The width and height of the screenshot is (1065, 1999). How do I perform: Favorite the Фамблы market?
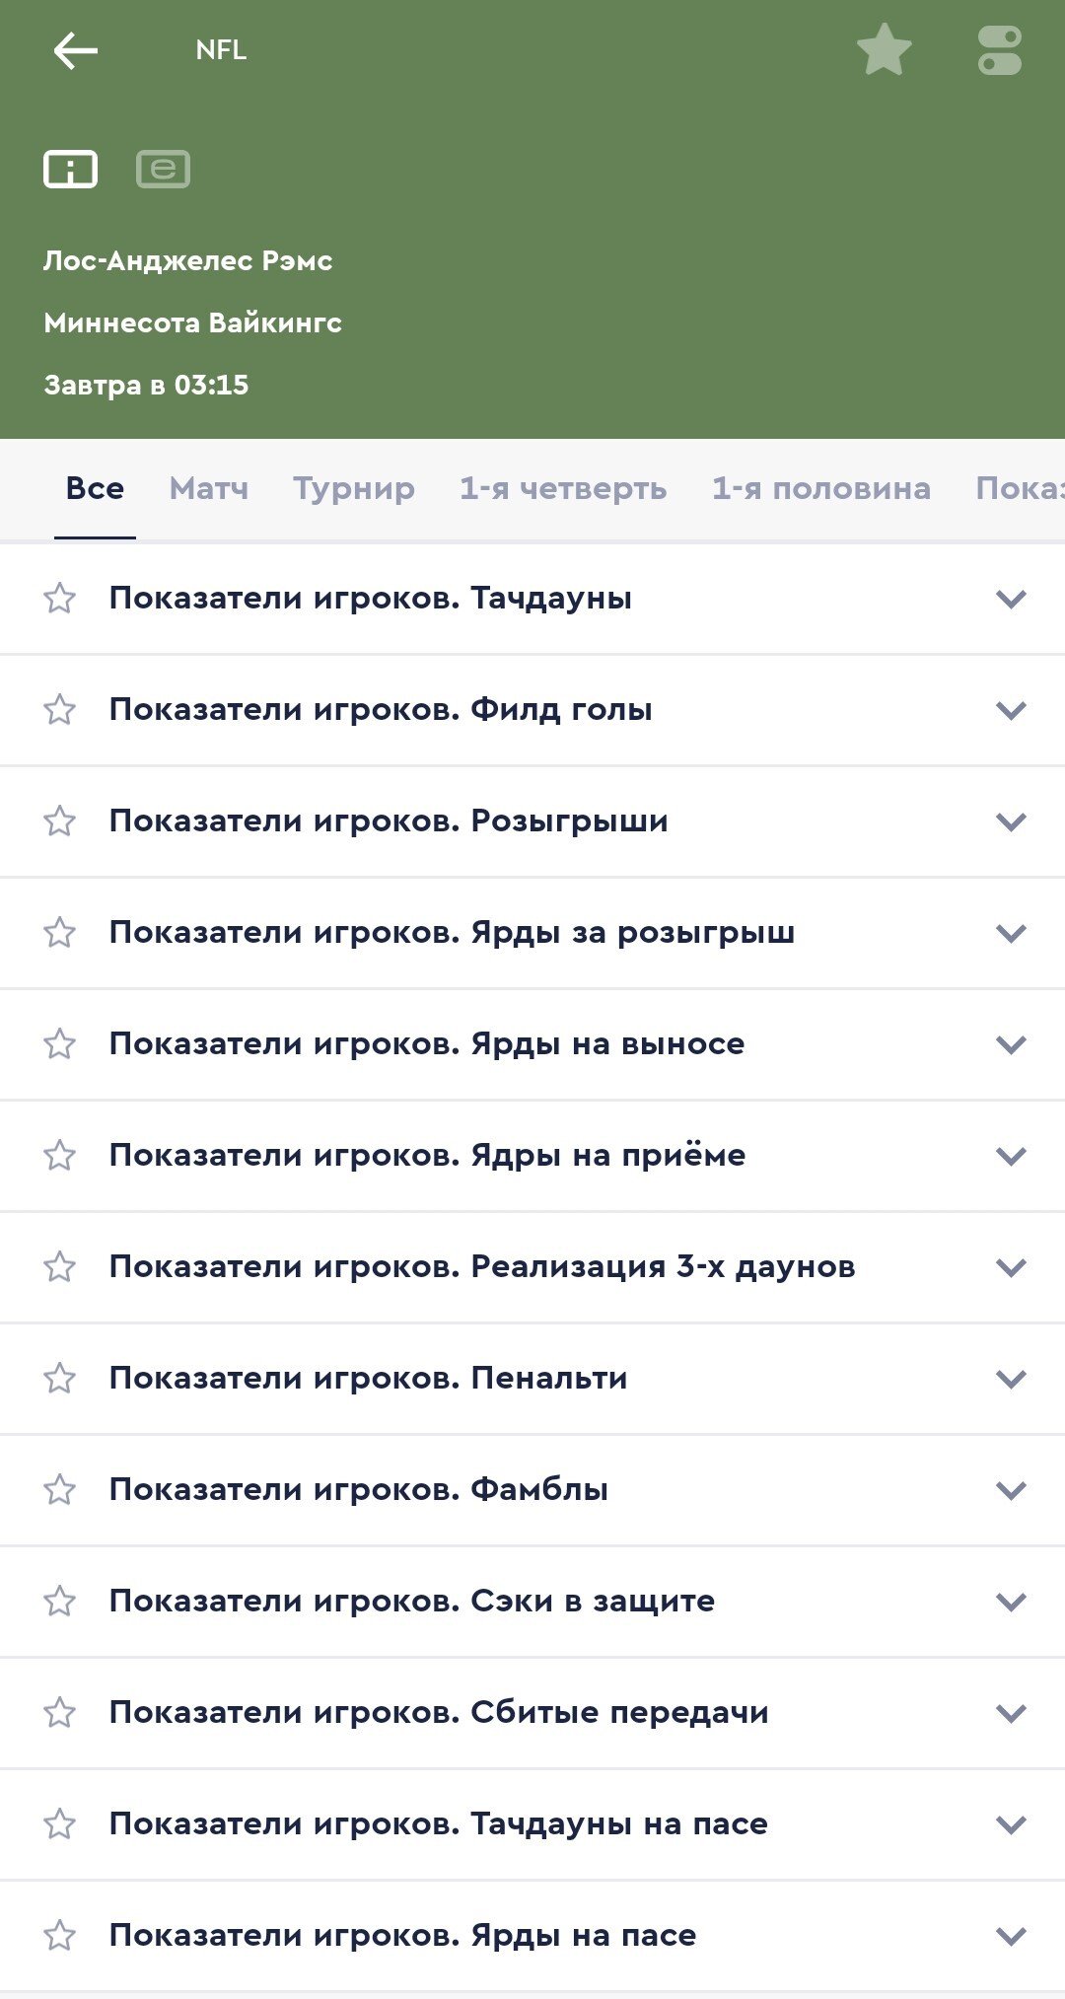click(60, 1490)
